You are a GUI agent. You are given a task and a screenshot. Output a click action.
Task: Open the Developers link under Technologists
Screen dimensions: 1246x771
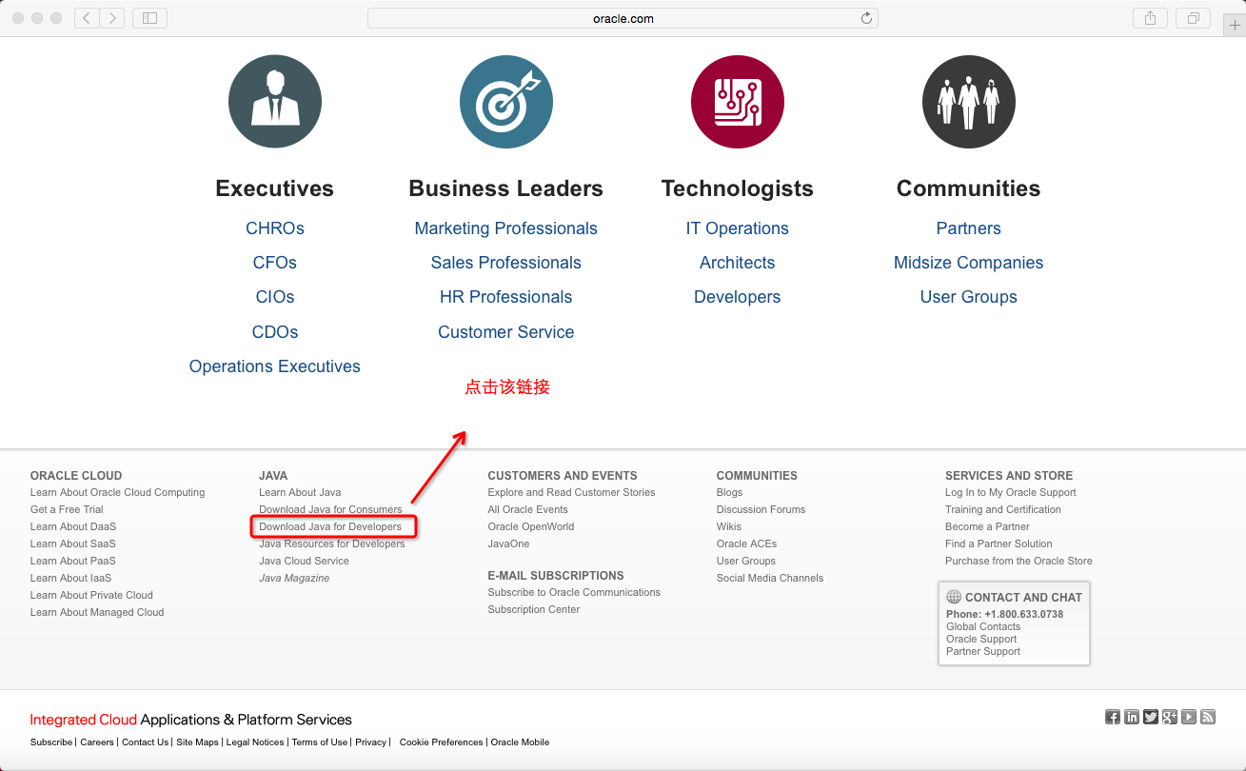tap(737, 297)
